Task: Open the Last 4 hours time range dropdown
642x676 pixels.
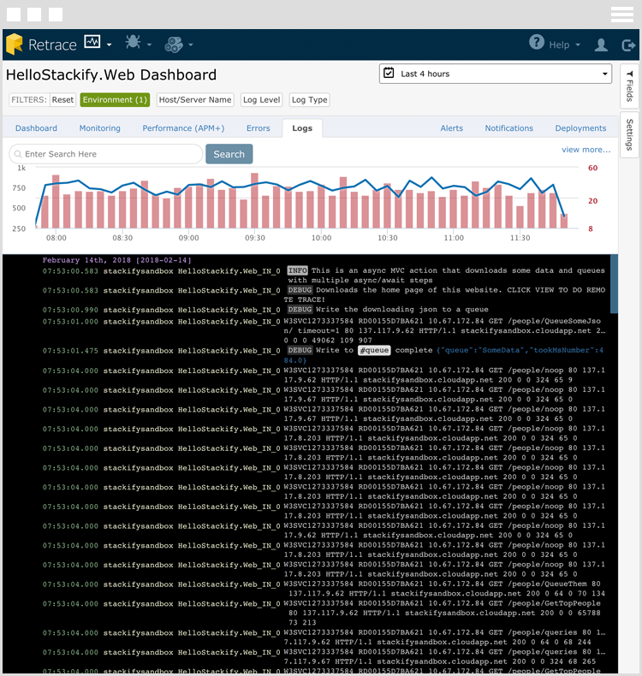Action: tap(496, 74)
